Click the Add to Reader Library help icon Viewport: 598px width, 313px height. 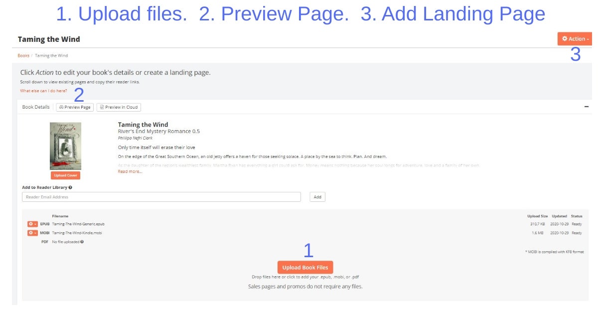(x=70, y=188)
